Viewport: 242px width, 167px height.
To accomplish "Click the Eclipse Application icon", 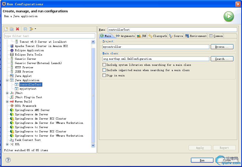I will click(12, 50).
